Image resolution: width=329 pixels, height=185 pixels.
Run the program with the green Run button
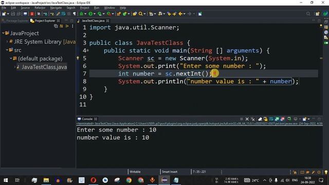(x=90, y=14)
